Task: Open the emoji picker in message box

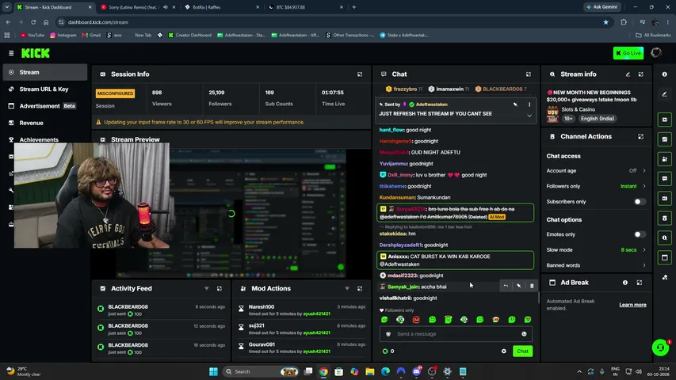Action: click(x=524, y=334)
